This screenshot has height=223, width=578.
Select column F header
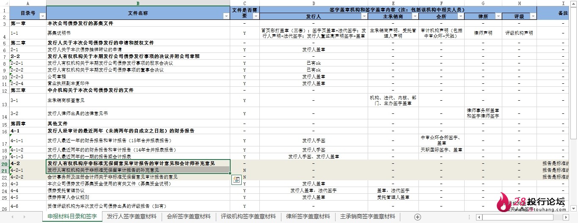[441, 3]
